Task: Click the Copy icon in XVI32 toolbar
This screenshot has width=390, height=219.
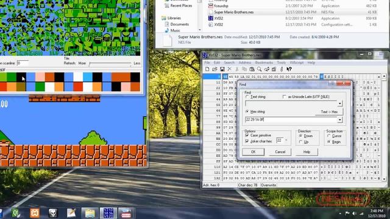Action: (244, 69)
